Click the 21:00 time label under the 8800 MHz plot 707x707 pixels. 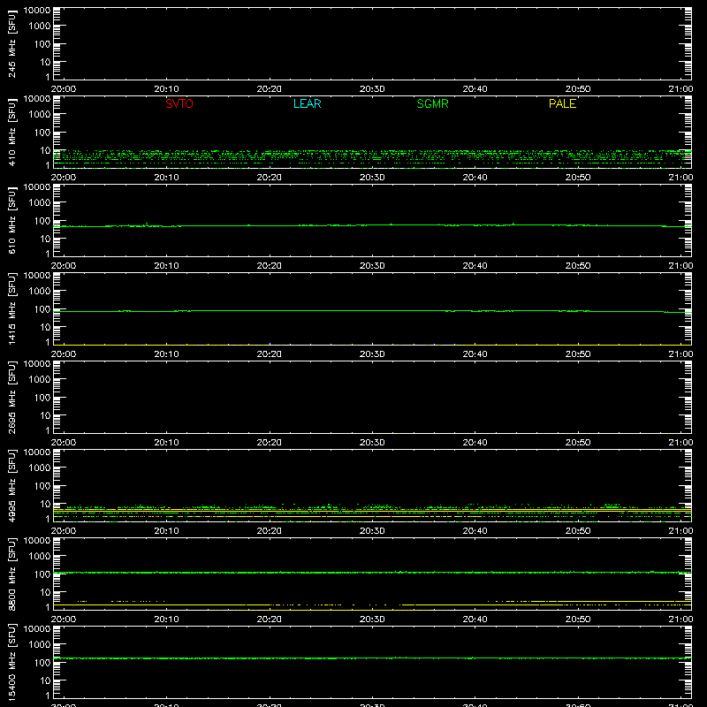(680, 620)
